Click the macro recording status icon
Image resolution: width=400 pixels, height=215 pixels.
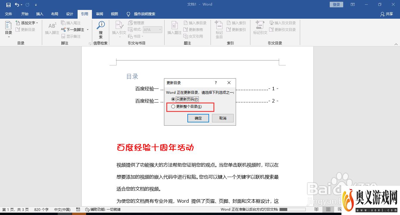click(78, 209)
